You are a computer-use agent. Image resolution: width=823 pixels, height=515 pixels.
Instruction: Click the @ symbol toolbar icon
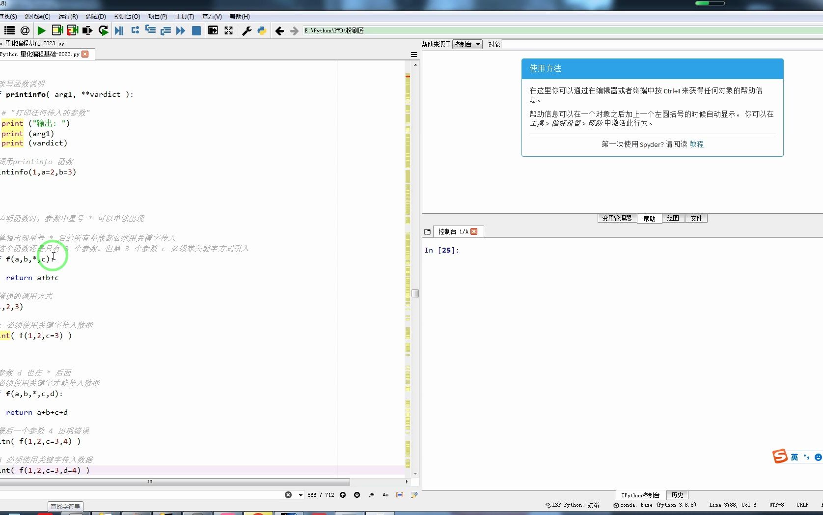[25, 30]
